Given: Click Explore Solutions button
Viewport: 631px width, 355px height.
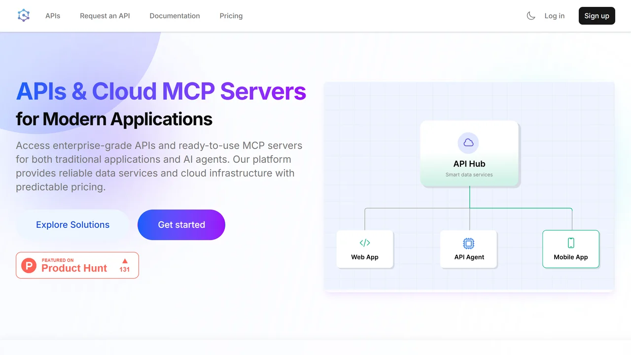Looking at the screenshot, I should [72, 225].
